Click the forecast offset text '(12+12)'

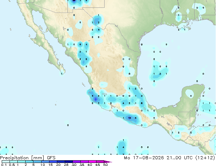pos(205,158)
